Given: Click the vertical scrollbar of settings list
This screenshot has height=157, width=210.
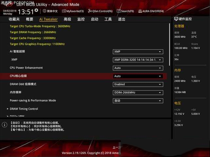Looking at the screenshot, I should click(x=169, y=44).
